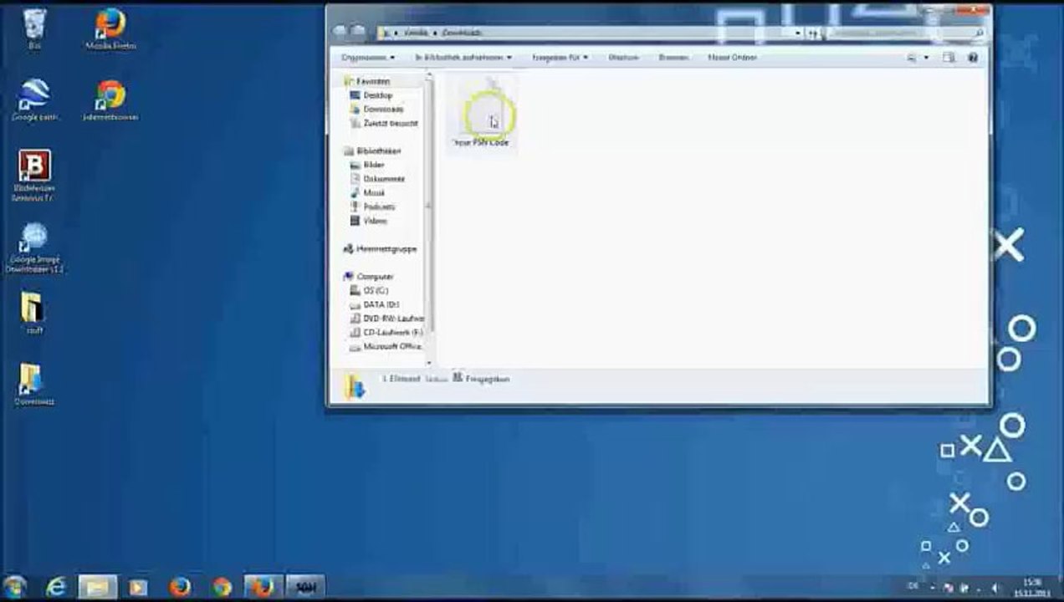Select the Bitdefender Removal Tool desktop icon

34,176
